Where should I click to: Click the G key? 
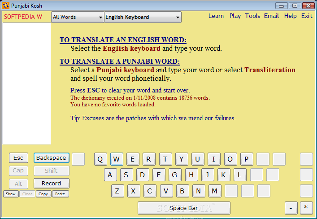tap(175, 175)
